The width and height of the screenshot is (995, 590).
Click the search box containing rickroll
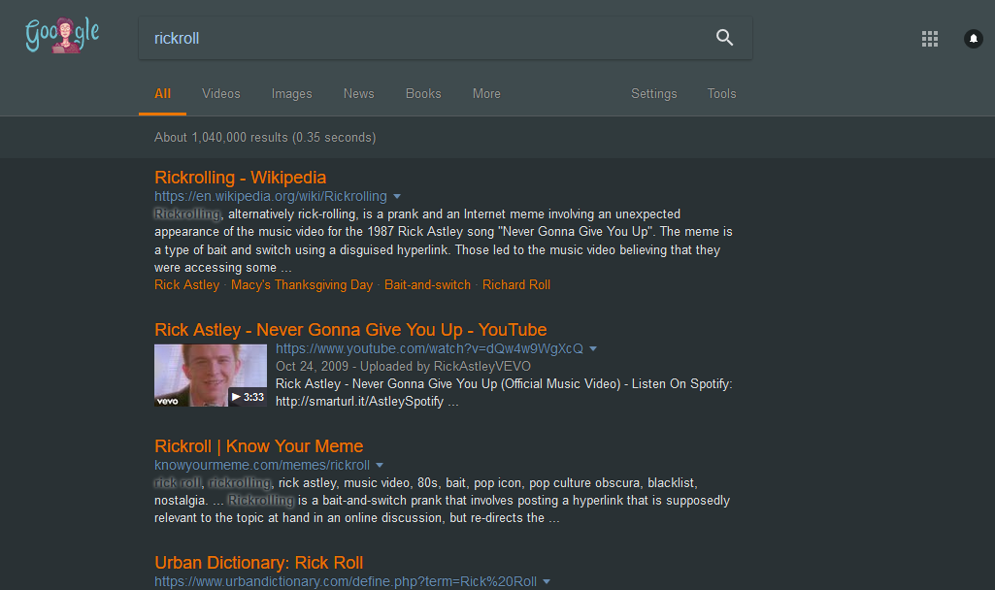point(446,38)
